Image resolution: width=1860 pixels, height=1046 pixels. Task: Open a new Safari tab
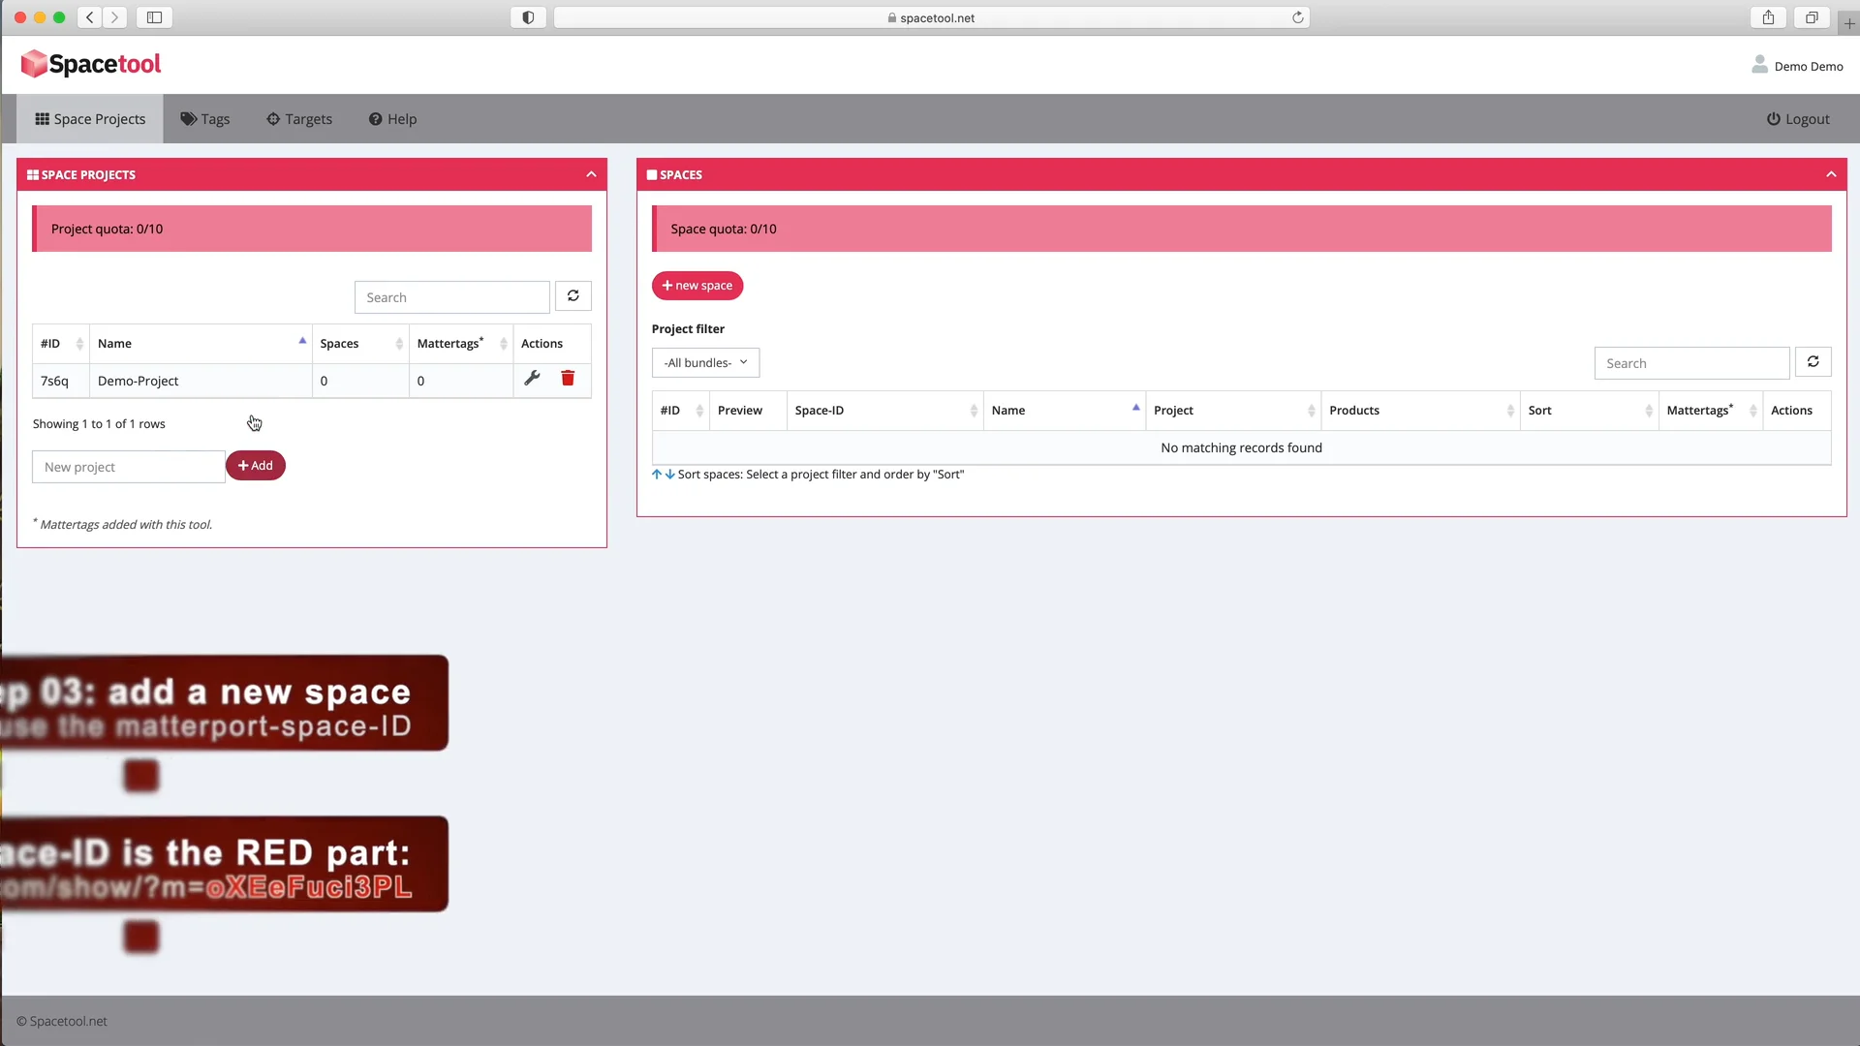tap(1849, 23)
